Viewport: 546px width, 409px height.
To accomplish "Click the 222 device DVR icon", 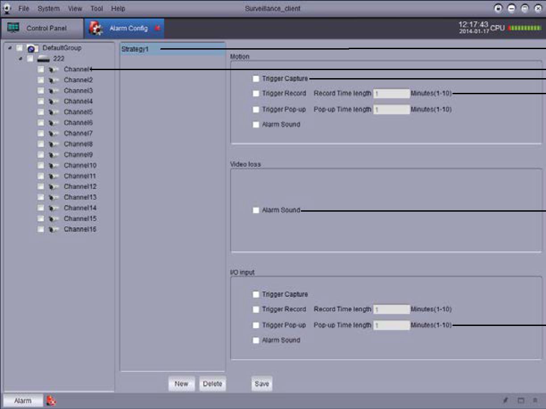I will click(44, 59).
